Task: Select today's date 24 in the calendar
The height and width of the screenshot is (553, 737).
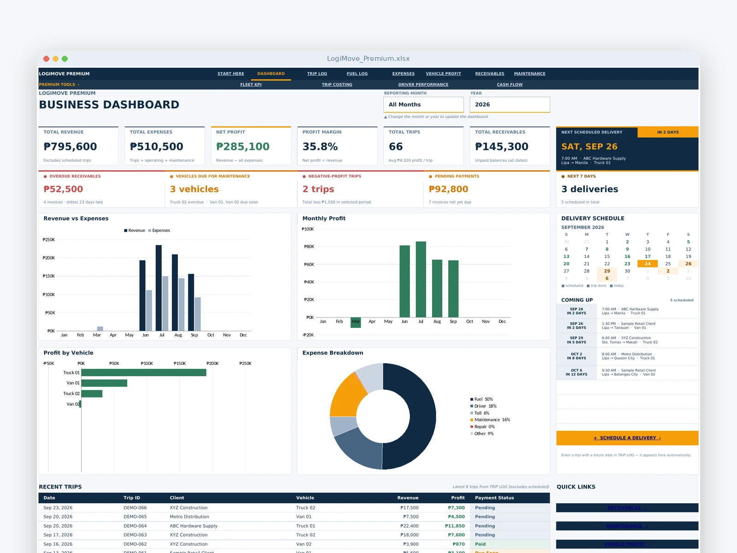Action: (648, 264)
